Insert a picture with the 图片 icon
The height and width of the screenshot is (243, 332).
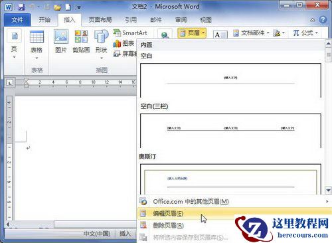[61, 42]
